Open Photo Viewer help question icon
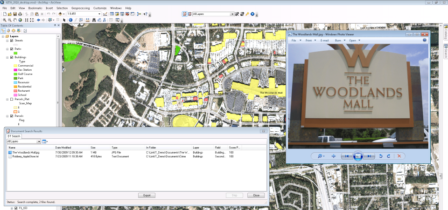 click(424, 41)
